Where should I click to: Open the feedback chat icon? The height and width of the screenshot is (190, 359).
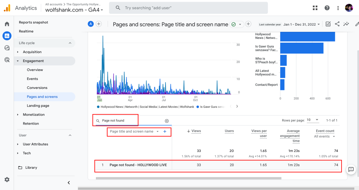pyautogui.click(x=351, y=169)
